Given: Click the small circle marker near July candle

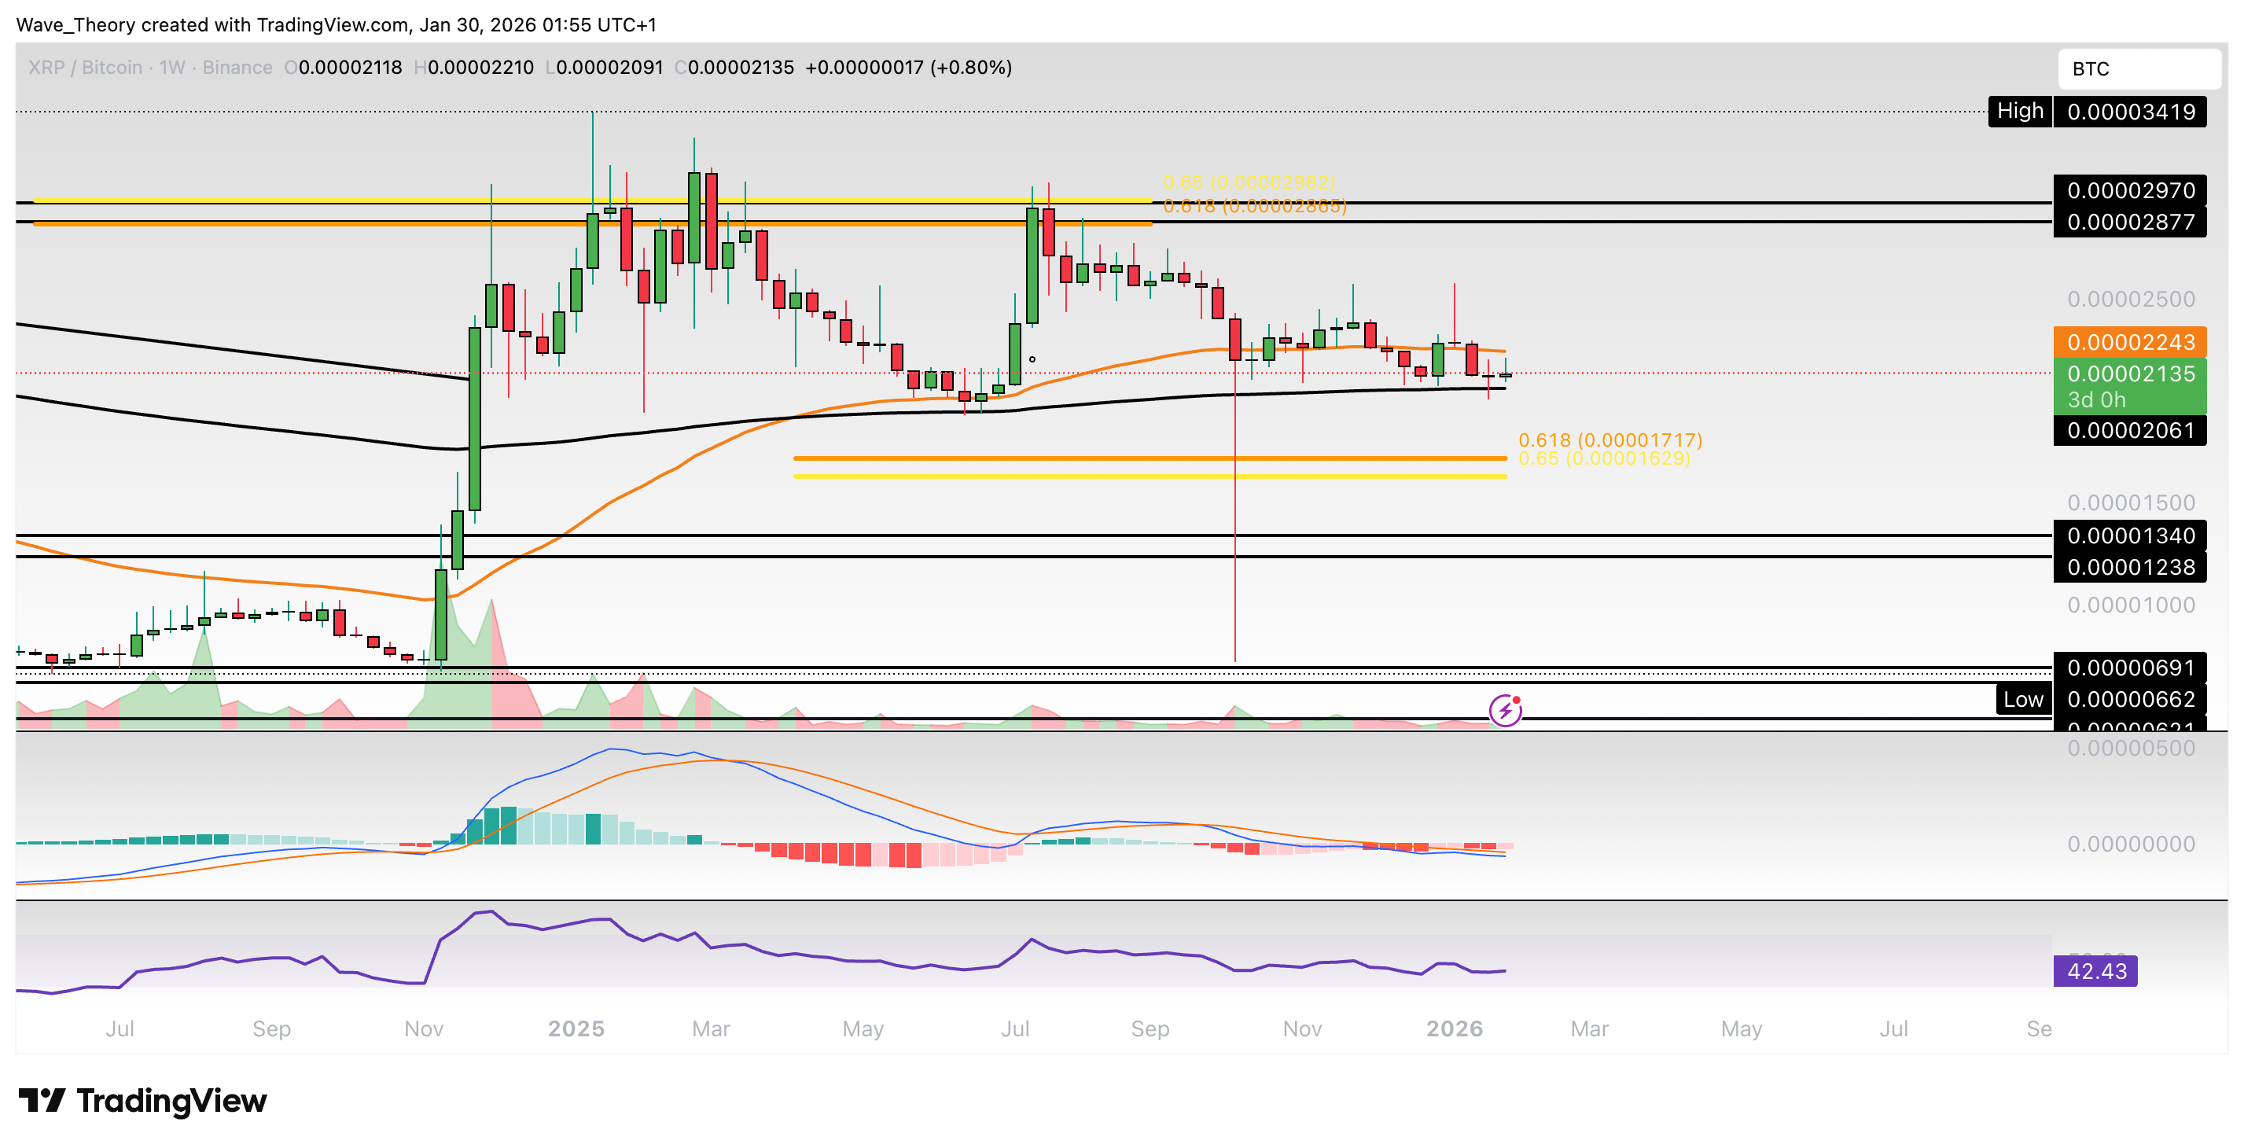Looking at the screenshot, I should tap(1032, 359).
